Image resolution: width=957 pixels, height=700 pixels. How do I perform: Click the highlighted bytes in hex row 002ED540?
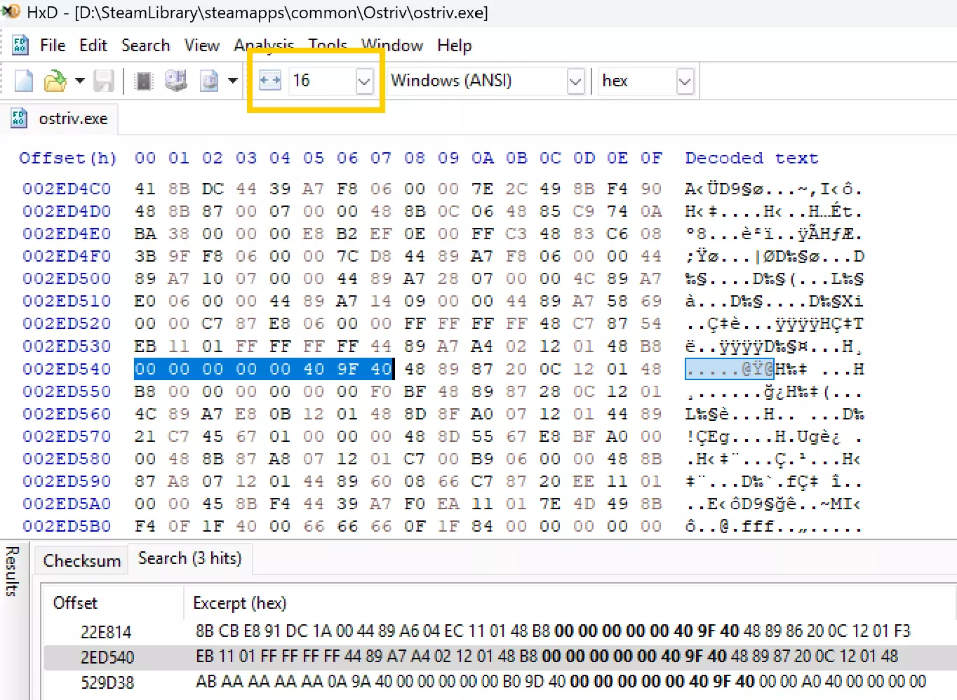click(263, 369)
